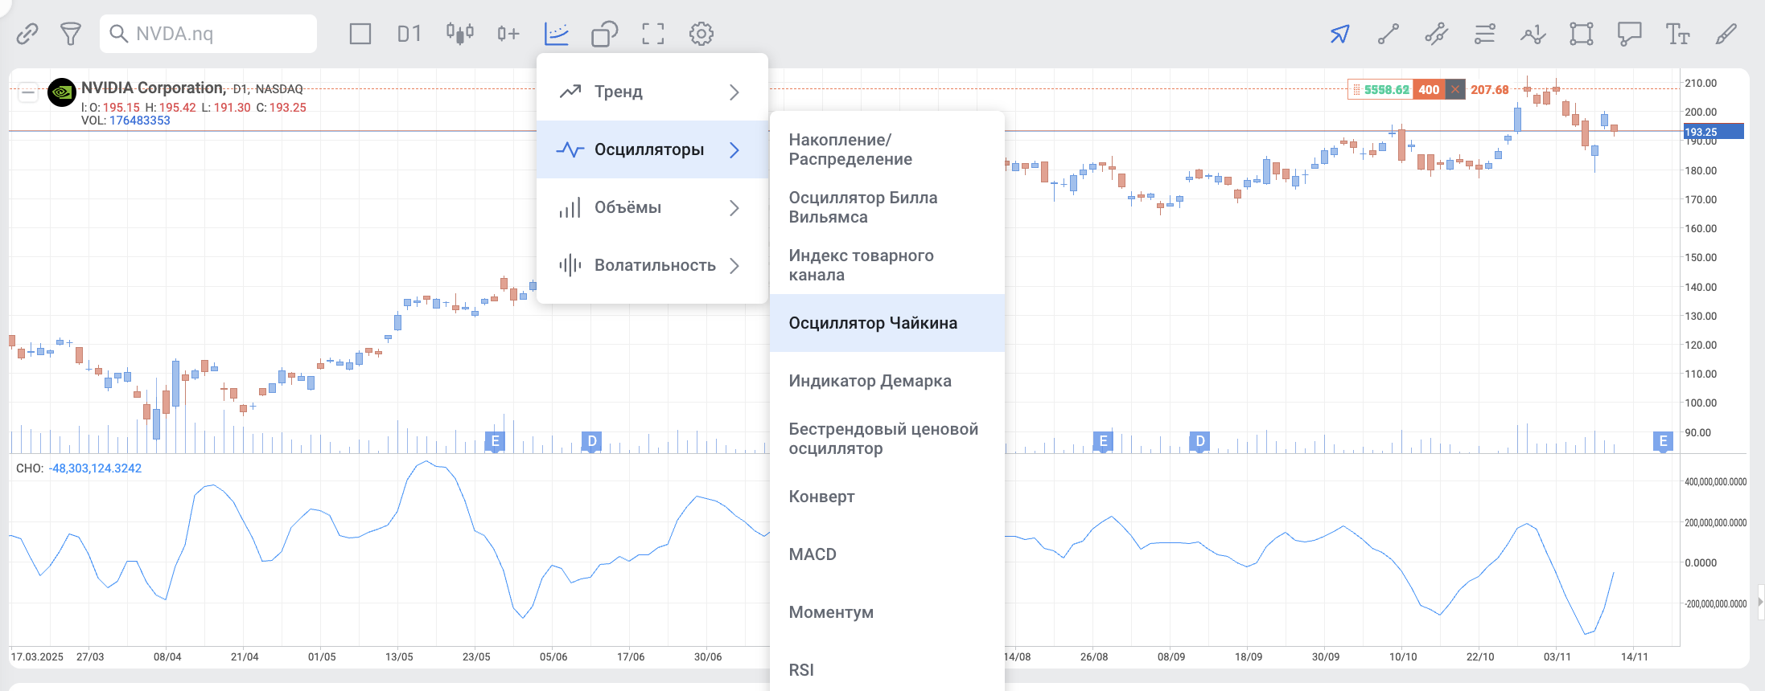
Task: Open the filter funnel icon
Action: point(71,34)
